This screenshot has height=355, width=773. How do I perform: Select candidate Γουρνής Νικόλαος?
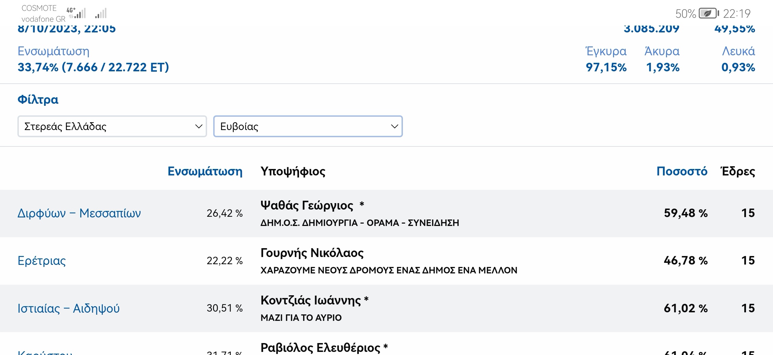click(312, 253)
